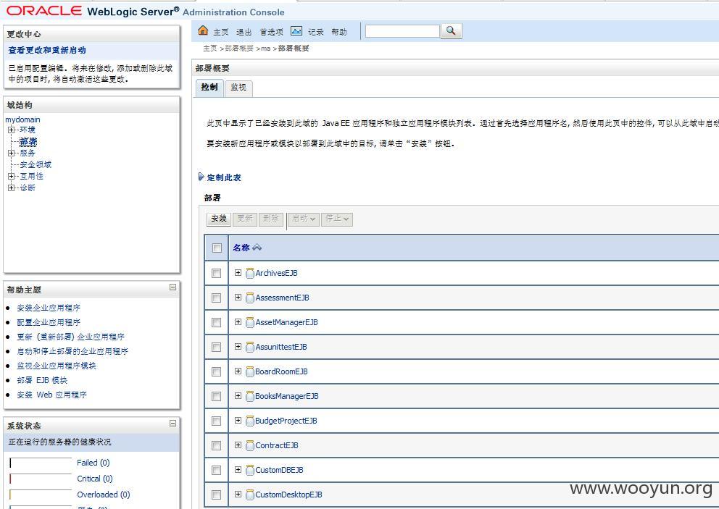The image size is (719, 509).
Task: Check the ContractEJB row checkbox
Action: [217, 446]
